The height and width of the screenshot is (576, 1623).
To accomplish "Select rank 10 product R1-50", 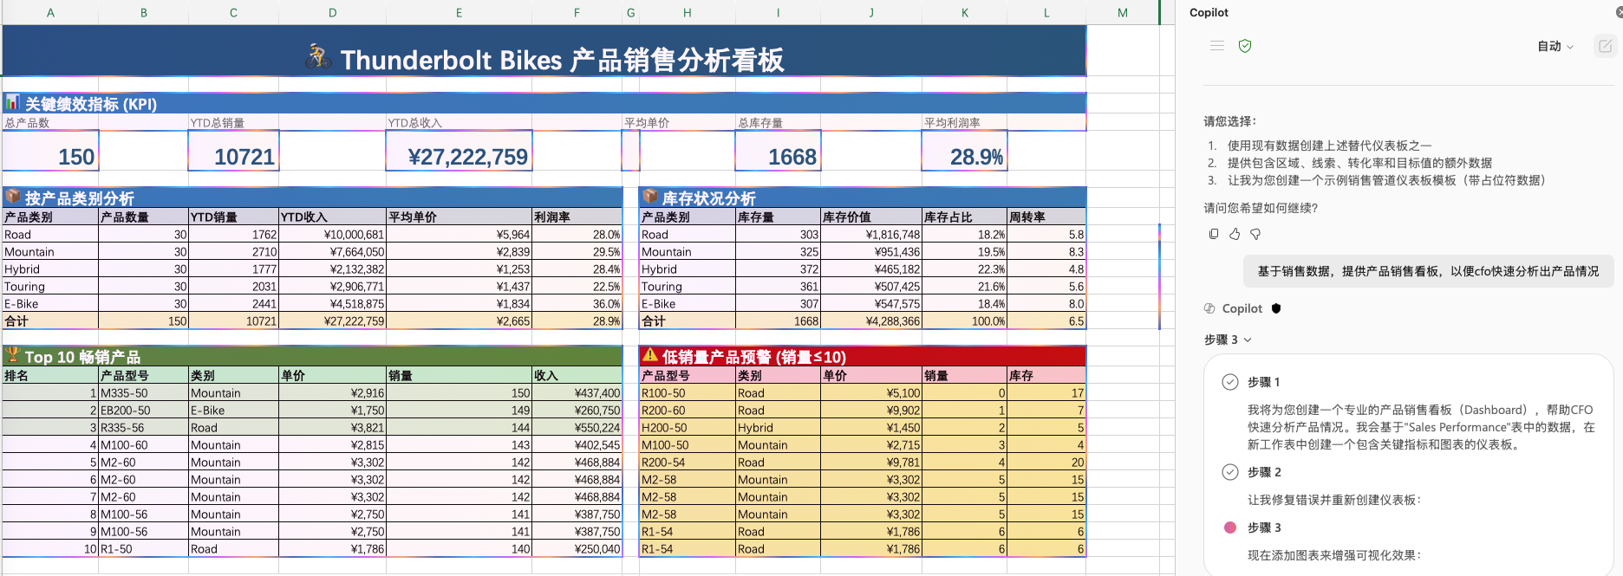I will (144, 549).
